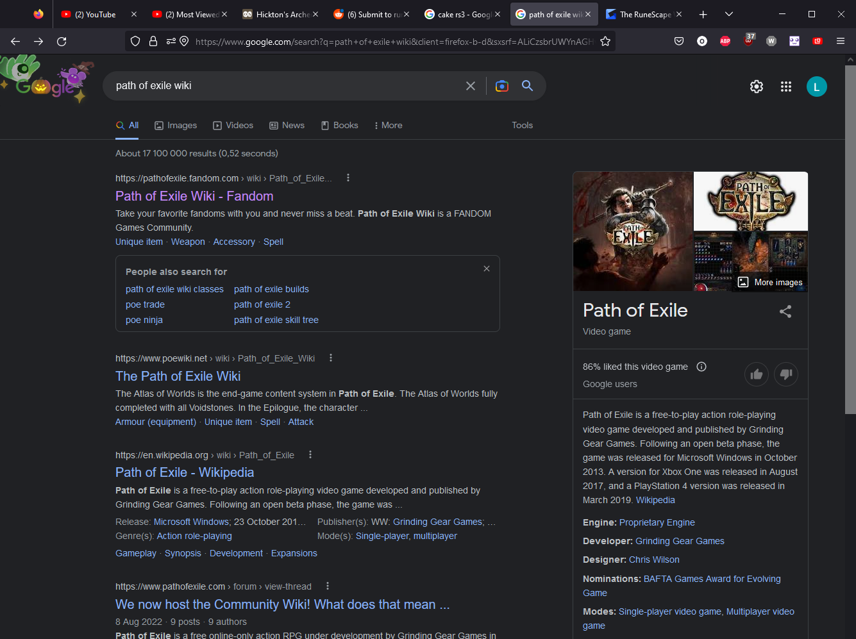Go back to the previous page

pyautogui.click(x=15, y=42)
